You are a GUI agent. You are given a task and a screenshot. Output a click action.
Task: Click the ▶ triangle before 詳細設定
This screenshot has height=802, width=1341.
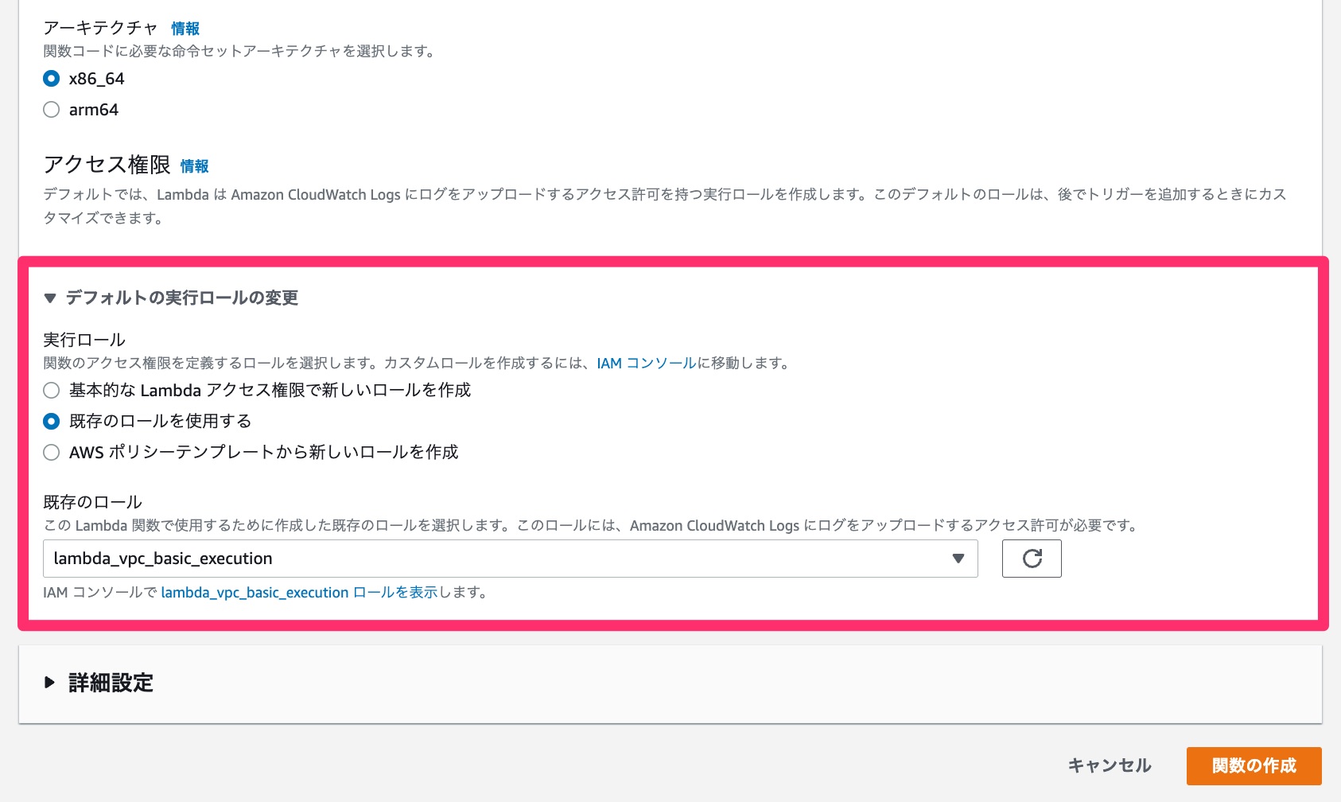(50, 683)
